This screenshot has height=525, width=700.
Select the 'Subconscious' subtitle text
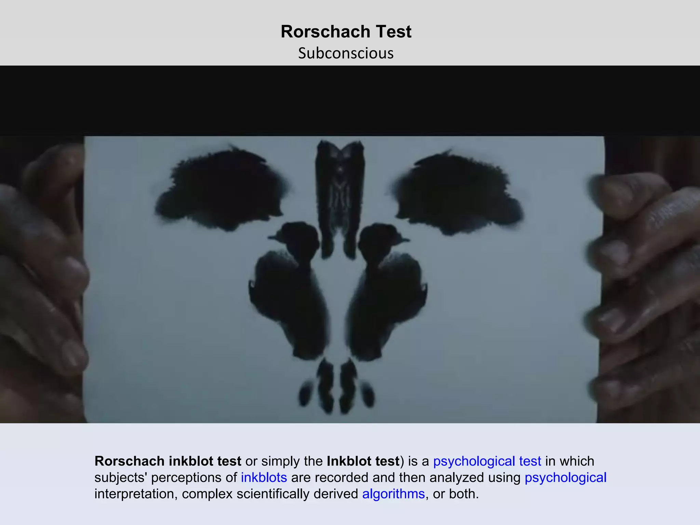346,53
